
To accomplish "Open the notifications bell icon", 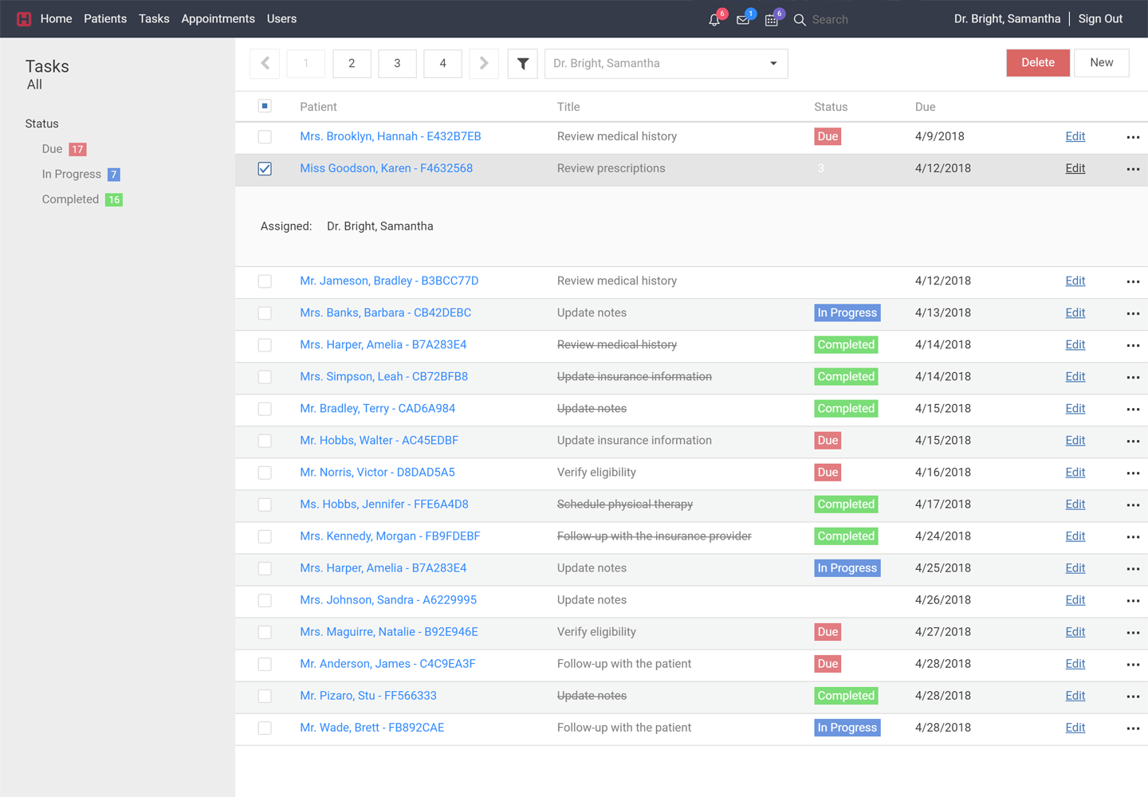I will tap(714, 20).
